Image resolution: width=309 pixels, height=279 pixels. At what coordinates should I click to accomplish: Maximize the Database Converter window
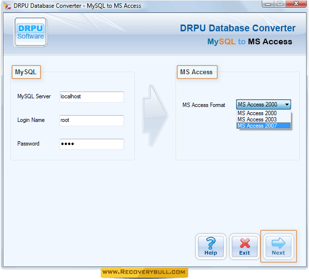pos(280,4)
